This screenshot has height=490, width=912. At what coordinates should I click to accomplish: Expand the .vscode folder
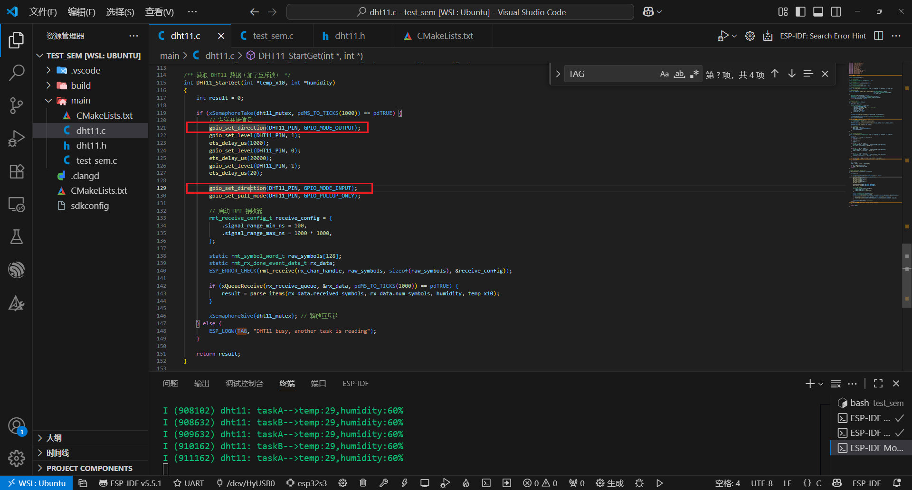[x=48, y=70]
